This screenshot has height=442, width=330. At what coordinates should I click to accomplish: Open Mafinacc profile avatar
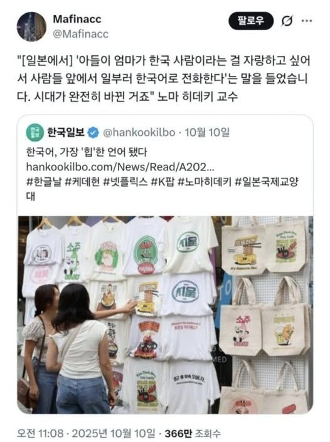pos(31,27)
